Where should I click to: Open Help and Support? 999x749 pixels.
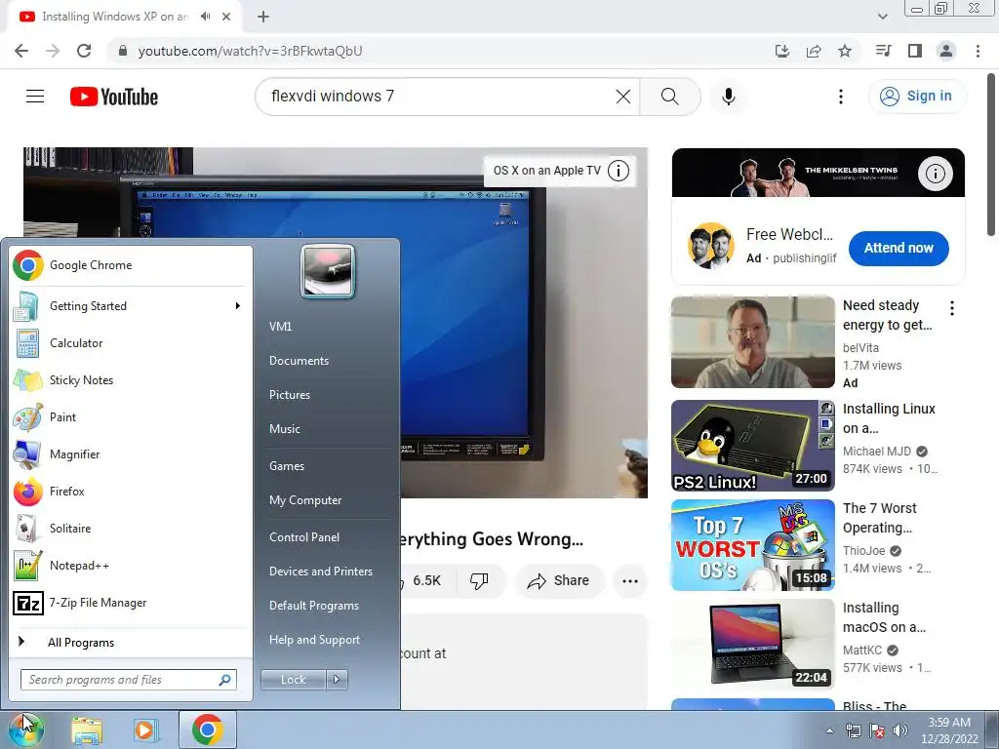pos(314,640)
